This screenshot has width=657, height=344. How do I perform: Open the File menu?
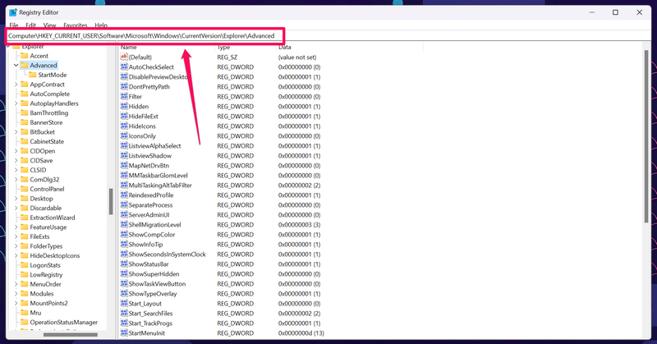click(14, 25)
